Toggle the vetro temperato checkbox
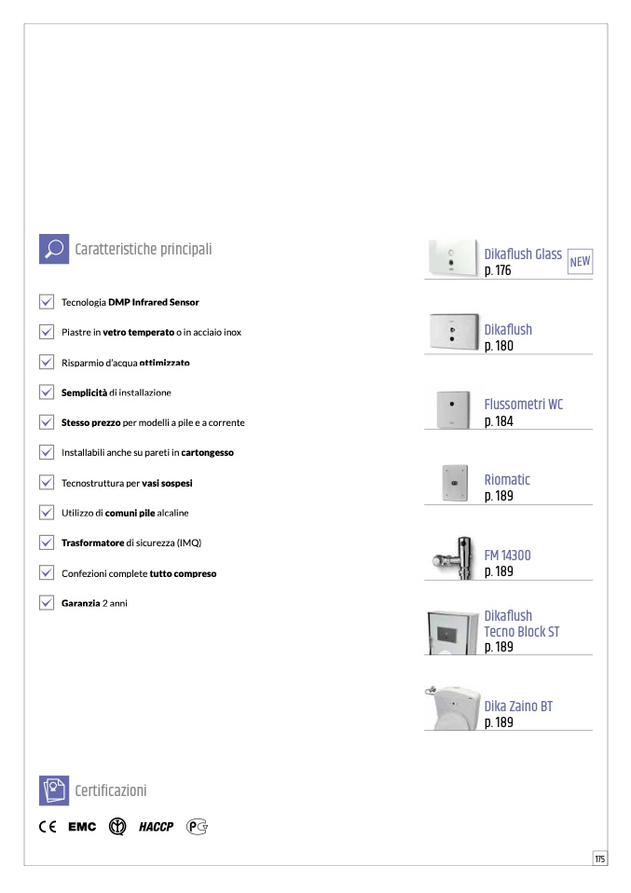This screenshot has height=893, width=631. pos(47,332)
